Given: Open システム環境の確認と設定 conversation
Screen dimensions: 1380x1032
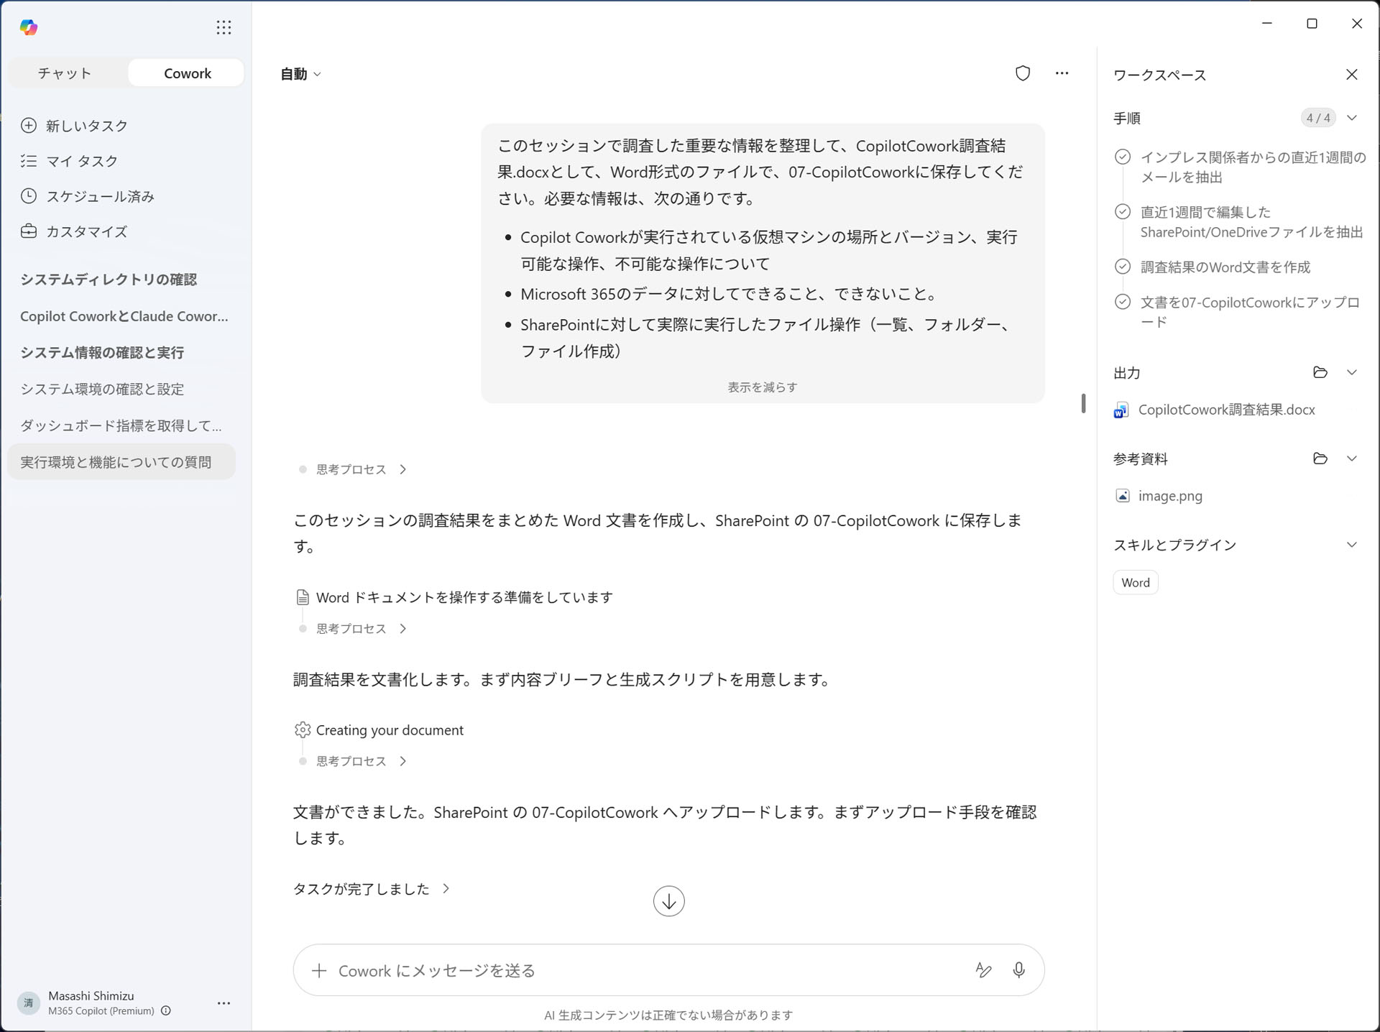Looking at the screenshot, I should [x=102, y=390].
